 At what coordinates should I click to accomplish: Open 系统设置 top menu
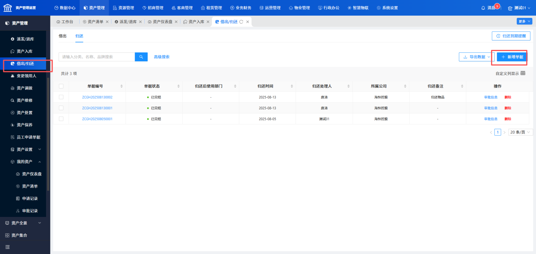pyautogui.click(x=387, y=8)
